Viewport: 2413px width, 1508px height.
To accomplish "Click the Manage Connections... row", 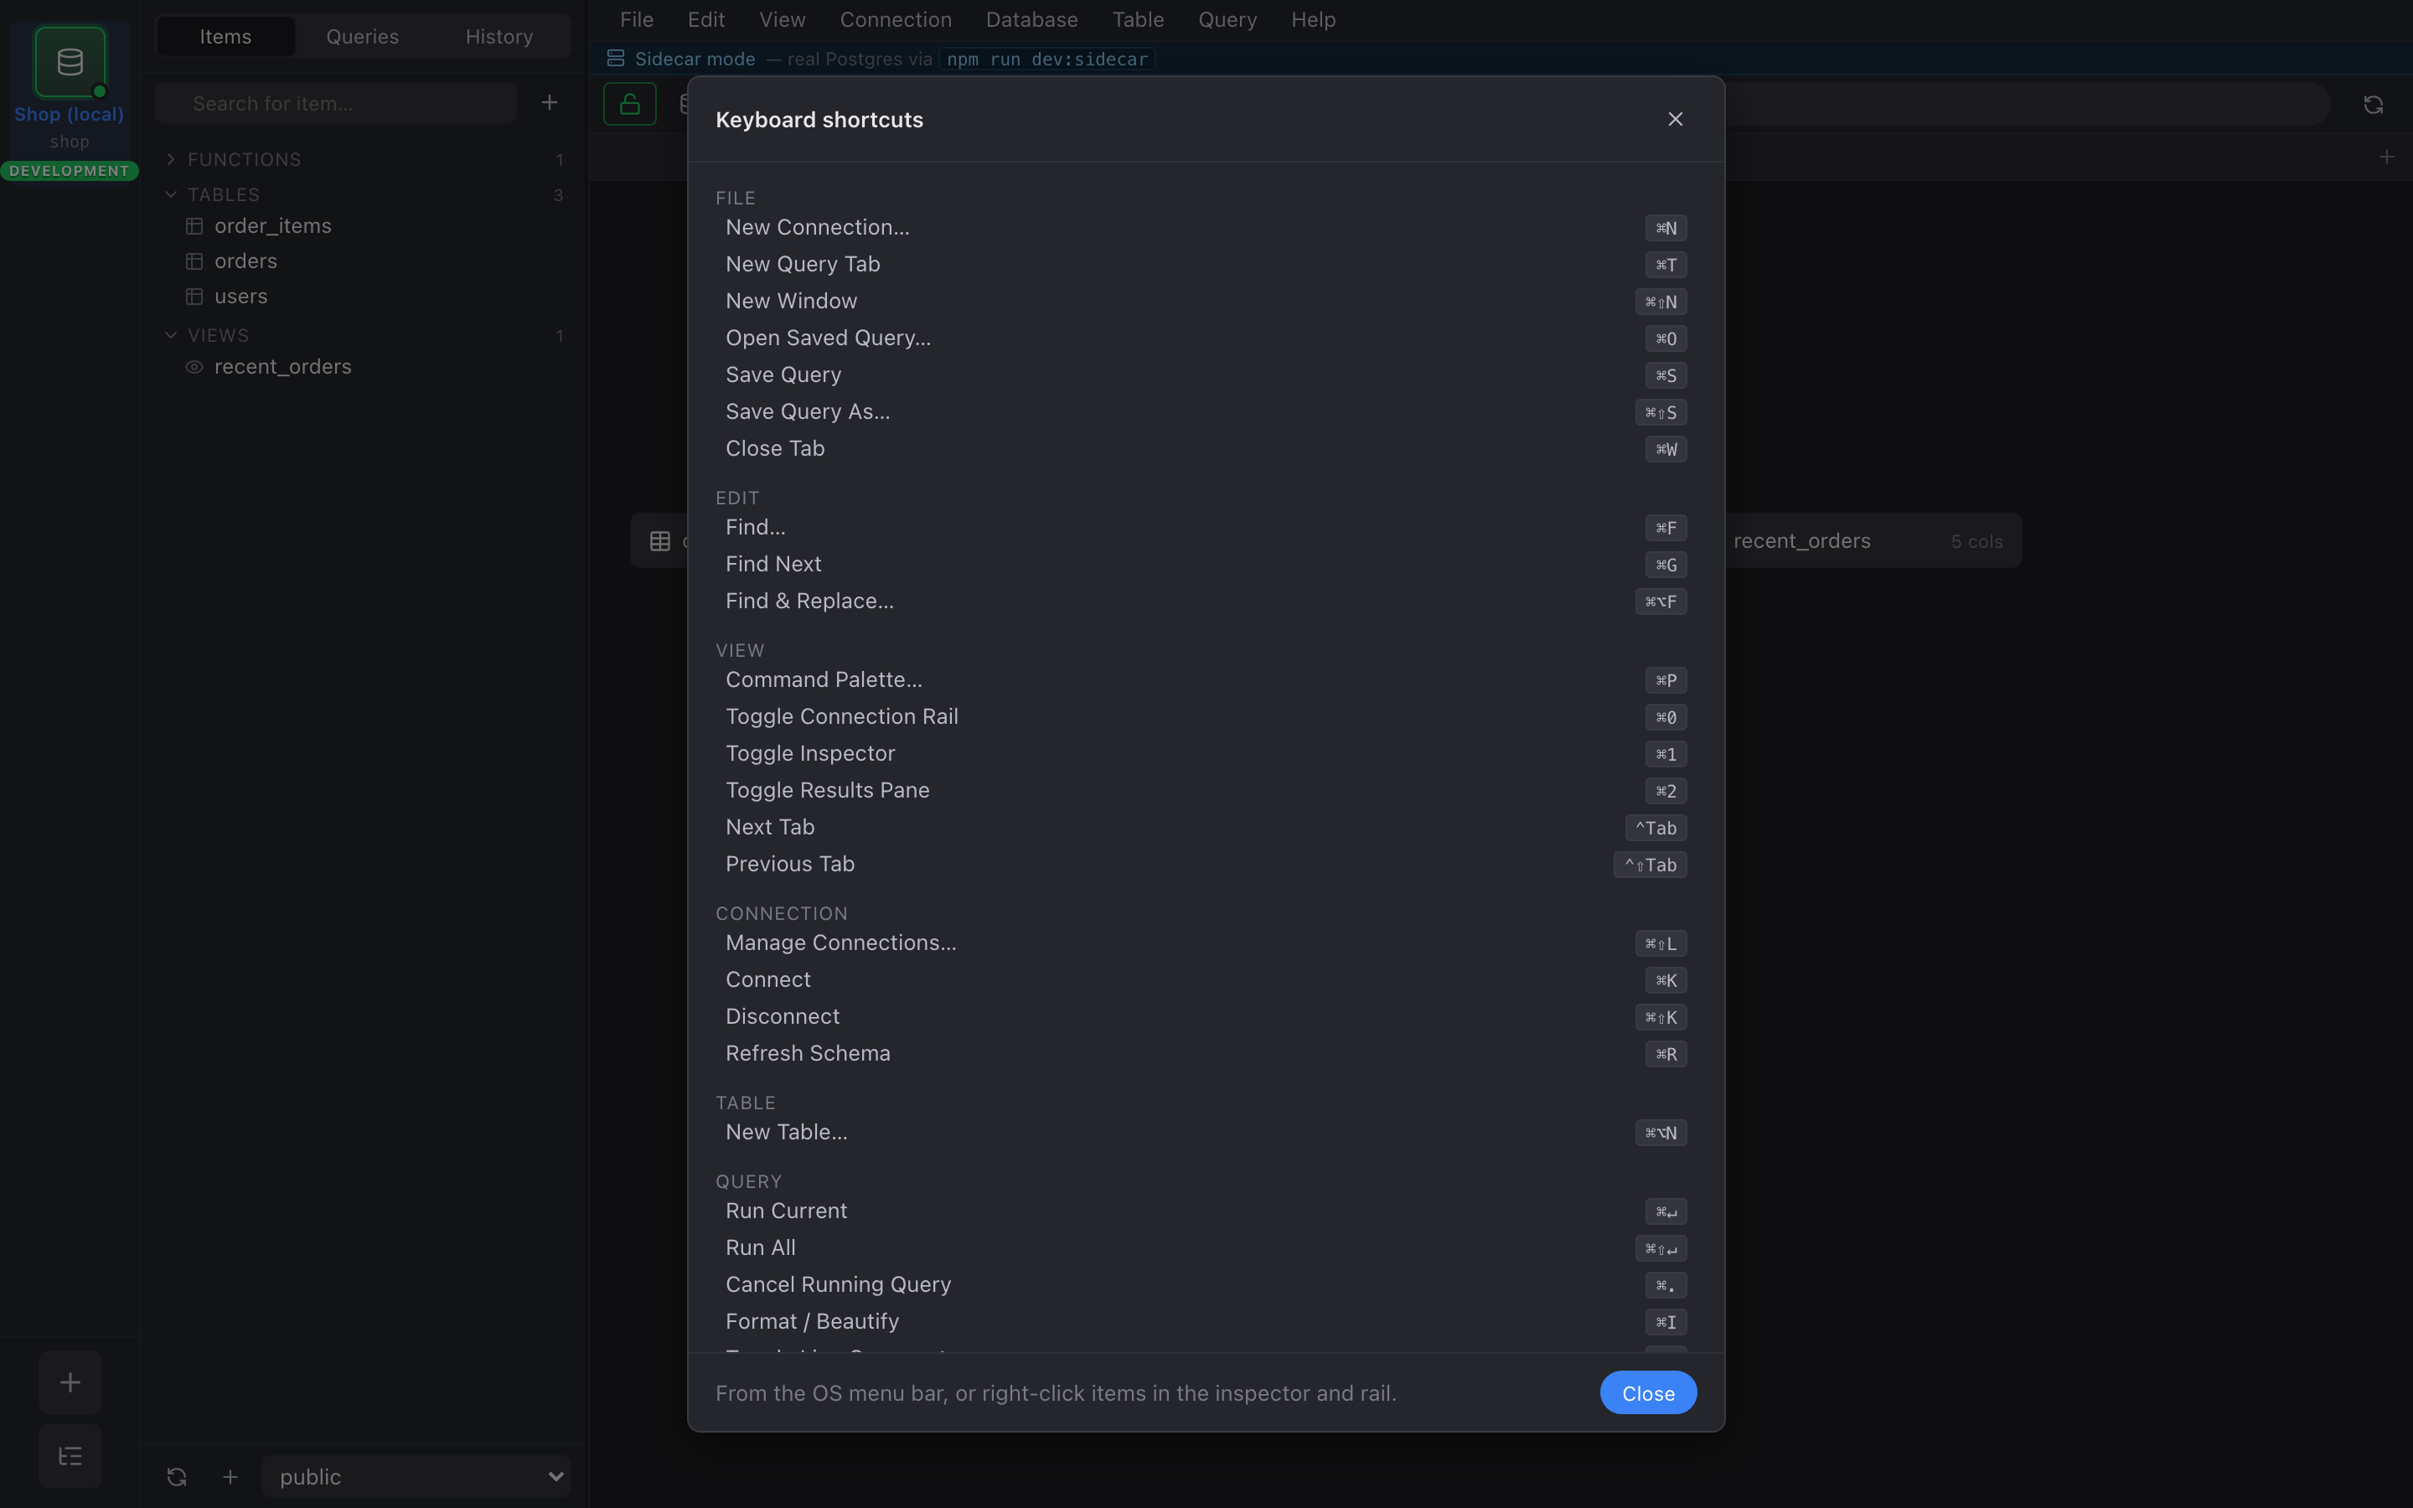I will click(1206, 943).
